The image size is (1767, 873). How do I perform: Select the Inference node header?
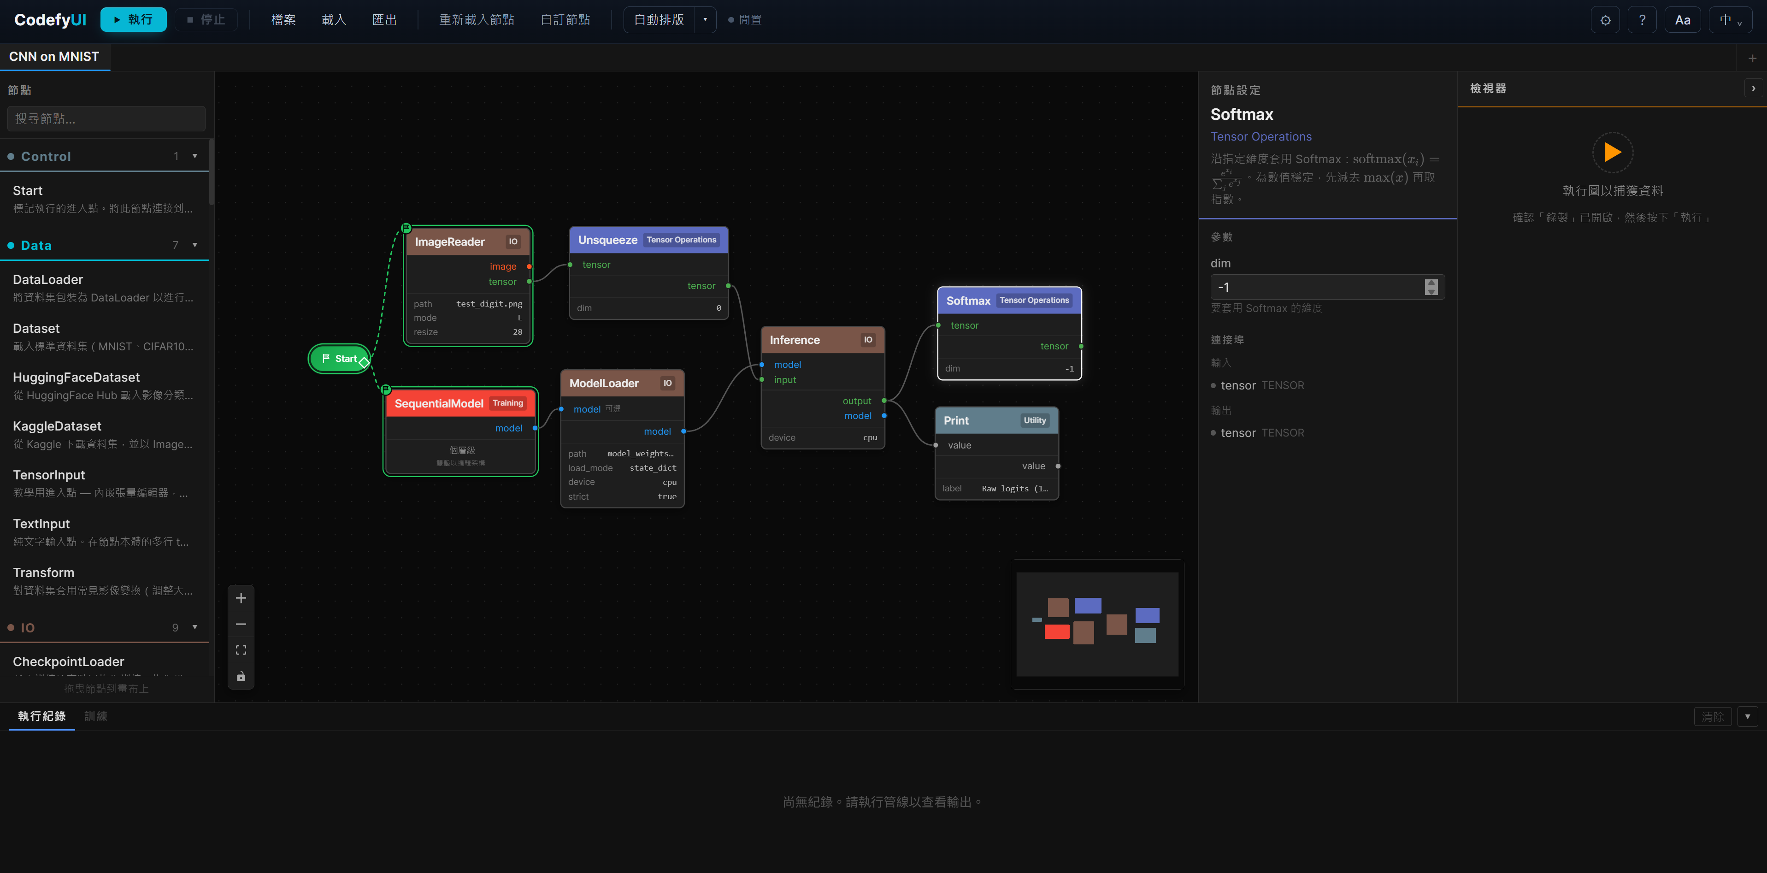tap(823, 340)
